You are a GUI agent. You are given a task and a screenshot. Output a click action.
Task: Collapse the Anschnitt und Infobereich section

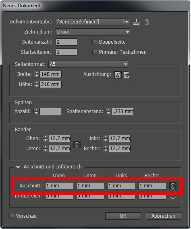tap(18, 167)
